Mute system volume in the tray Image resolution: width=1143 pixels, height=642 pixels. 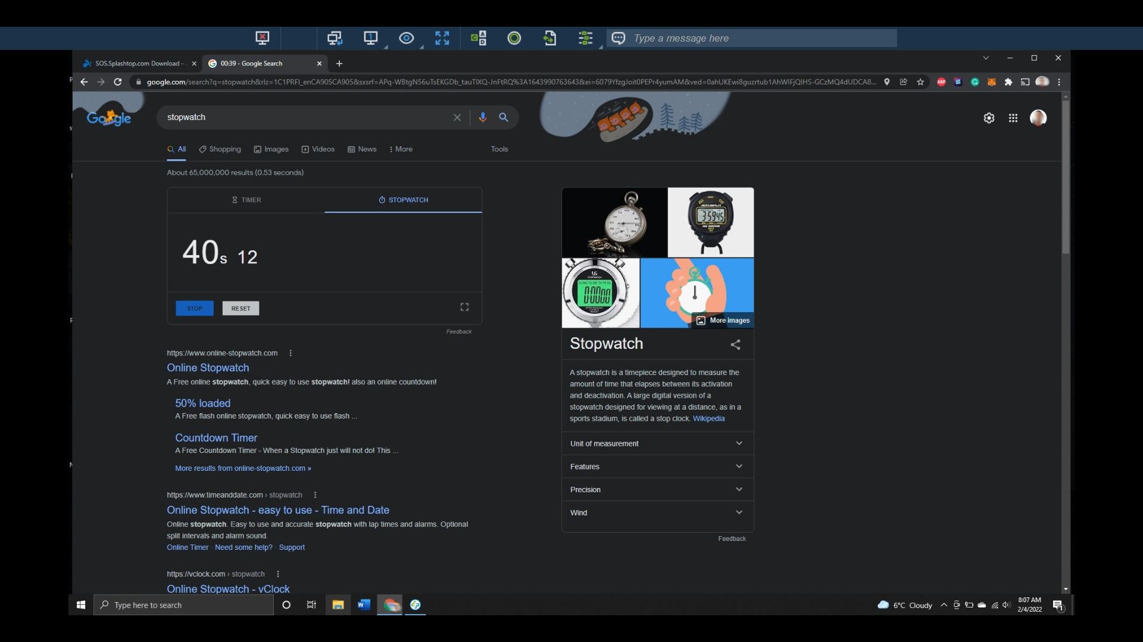[x=1006, y=605]
